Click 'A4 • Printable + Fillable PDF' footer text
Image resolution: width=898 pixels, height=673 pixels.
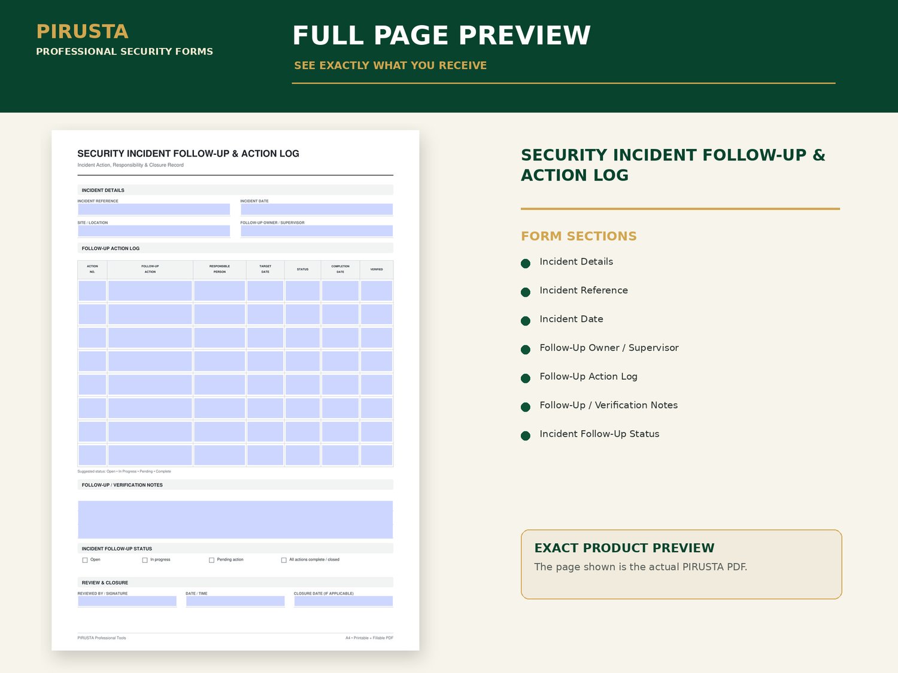tap(369, 638)
